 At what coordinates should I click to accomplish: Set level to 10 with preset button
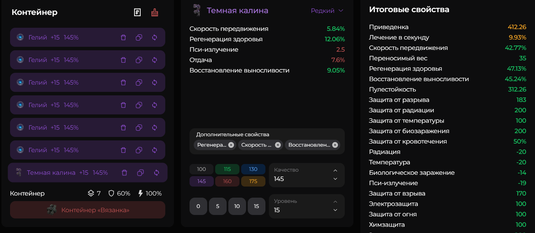coord(237,206)
